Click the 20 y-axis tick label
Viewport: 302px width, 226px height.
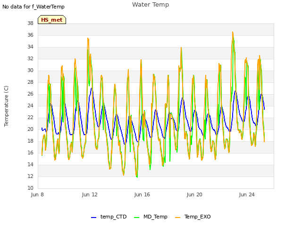(30, 129)
